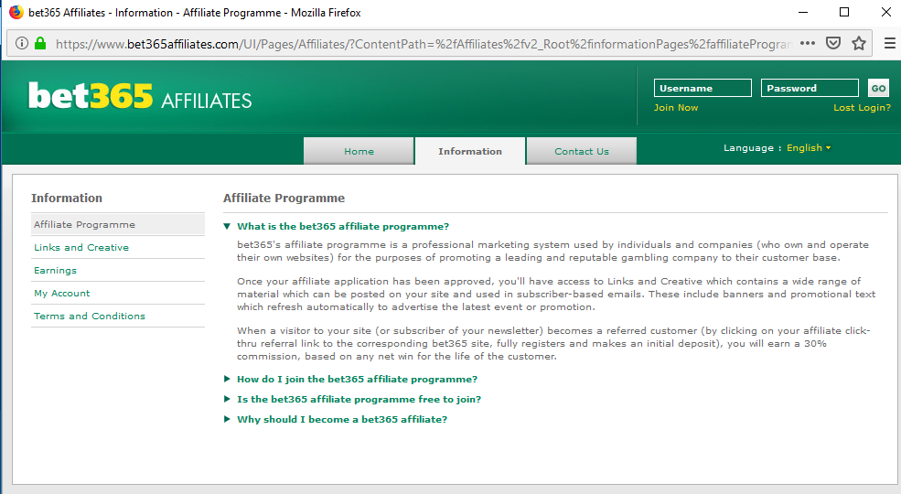
Task: Click the GO login button
Action: click(x=879, y=88)
